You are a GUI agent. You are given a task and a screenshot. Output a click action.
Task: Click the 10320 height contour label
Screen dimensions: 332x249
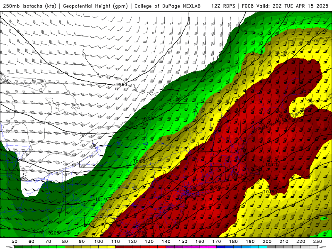(272, 164)
